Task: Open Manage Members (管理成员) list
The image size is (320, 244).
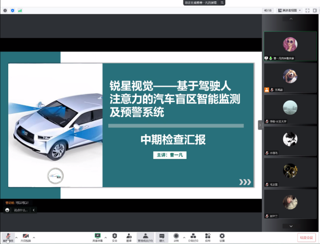Action: pos(145,236)
